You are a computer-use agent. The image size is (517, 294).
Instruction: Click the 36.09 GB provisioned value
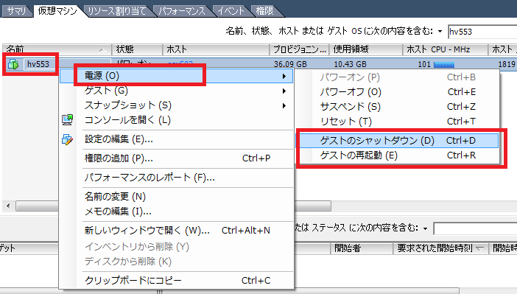(290, 64)
